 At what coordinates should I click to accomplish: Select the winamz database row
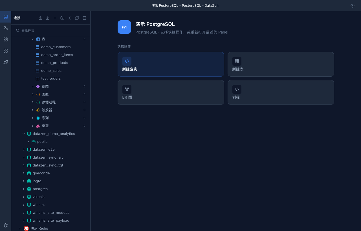(51, 205)
